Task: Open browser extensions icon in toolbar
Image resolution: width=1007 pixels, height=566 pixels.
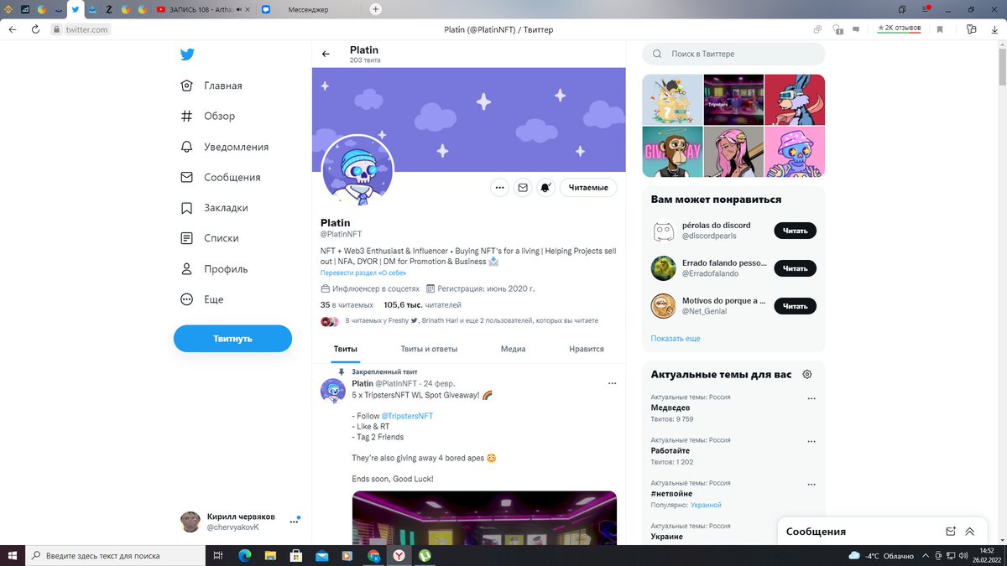Action: (x=971, y=29)
